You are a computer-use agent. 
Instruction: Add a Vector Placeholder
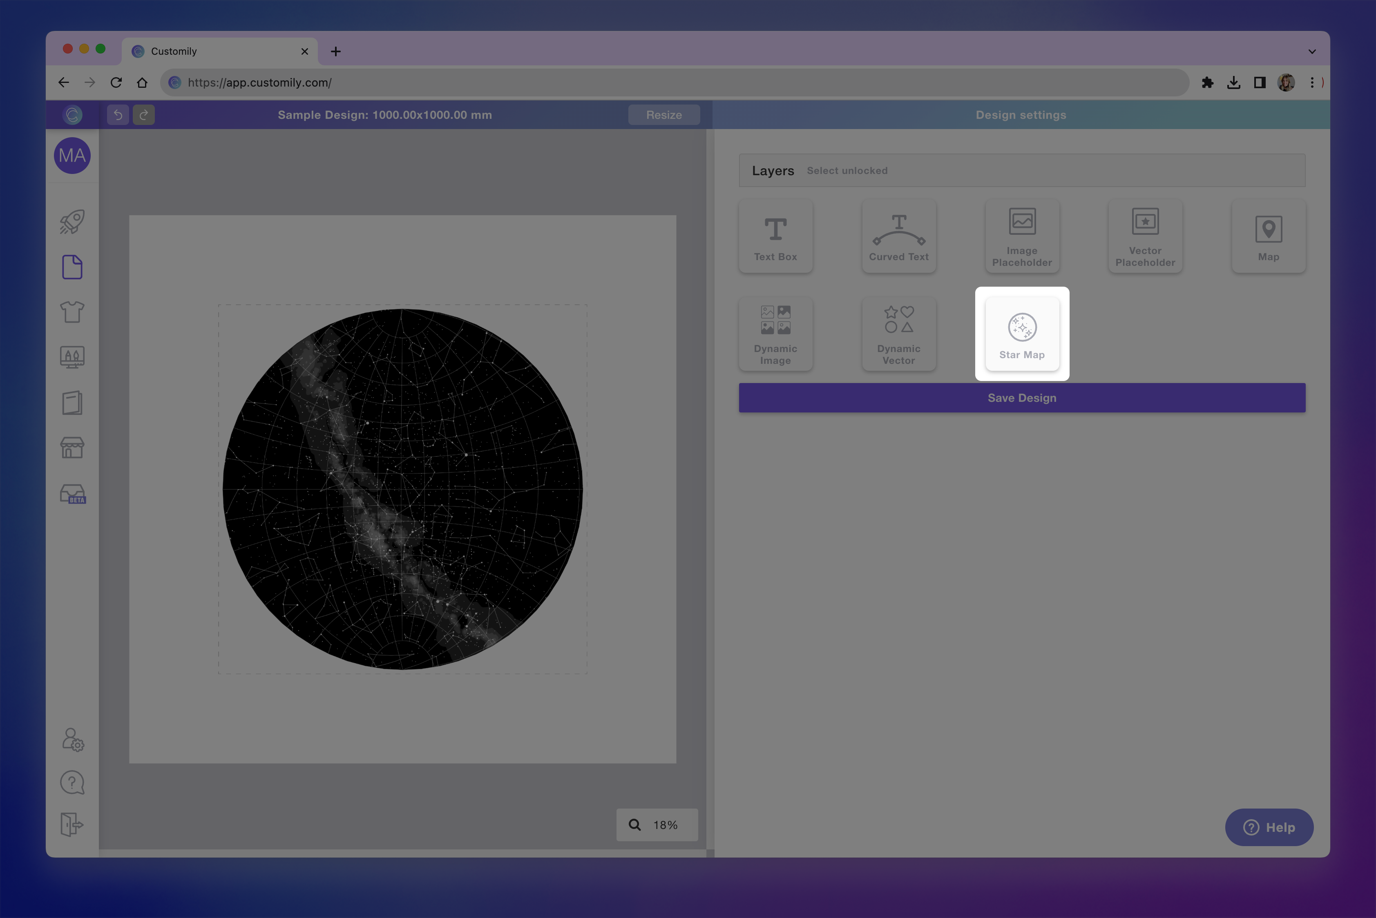[x=1145, y=236]
